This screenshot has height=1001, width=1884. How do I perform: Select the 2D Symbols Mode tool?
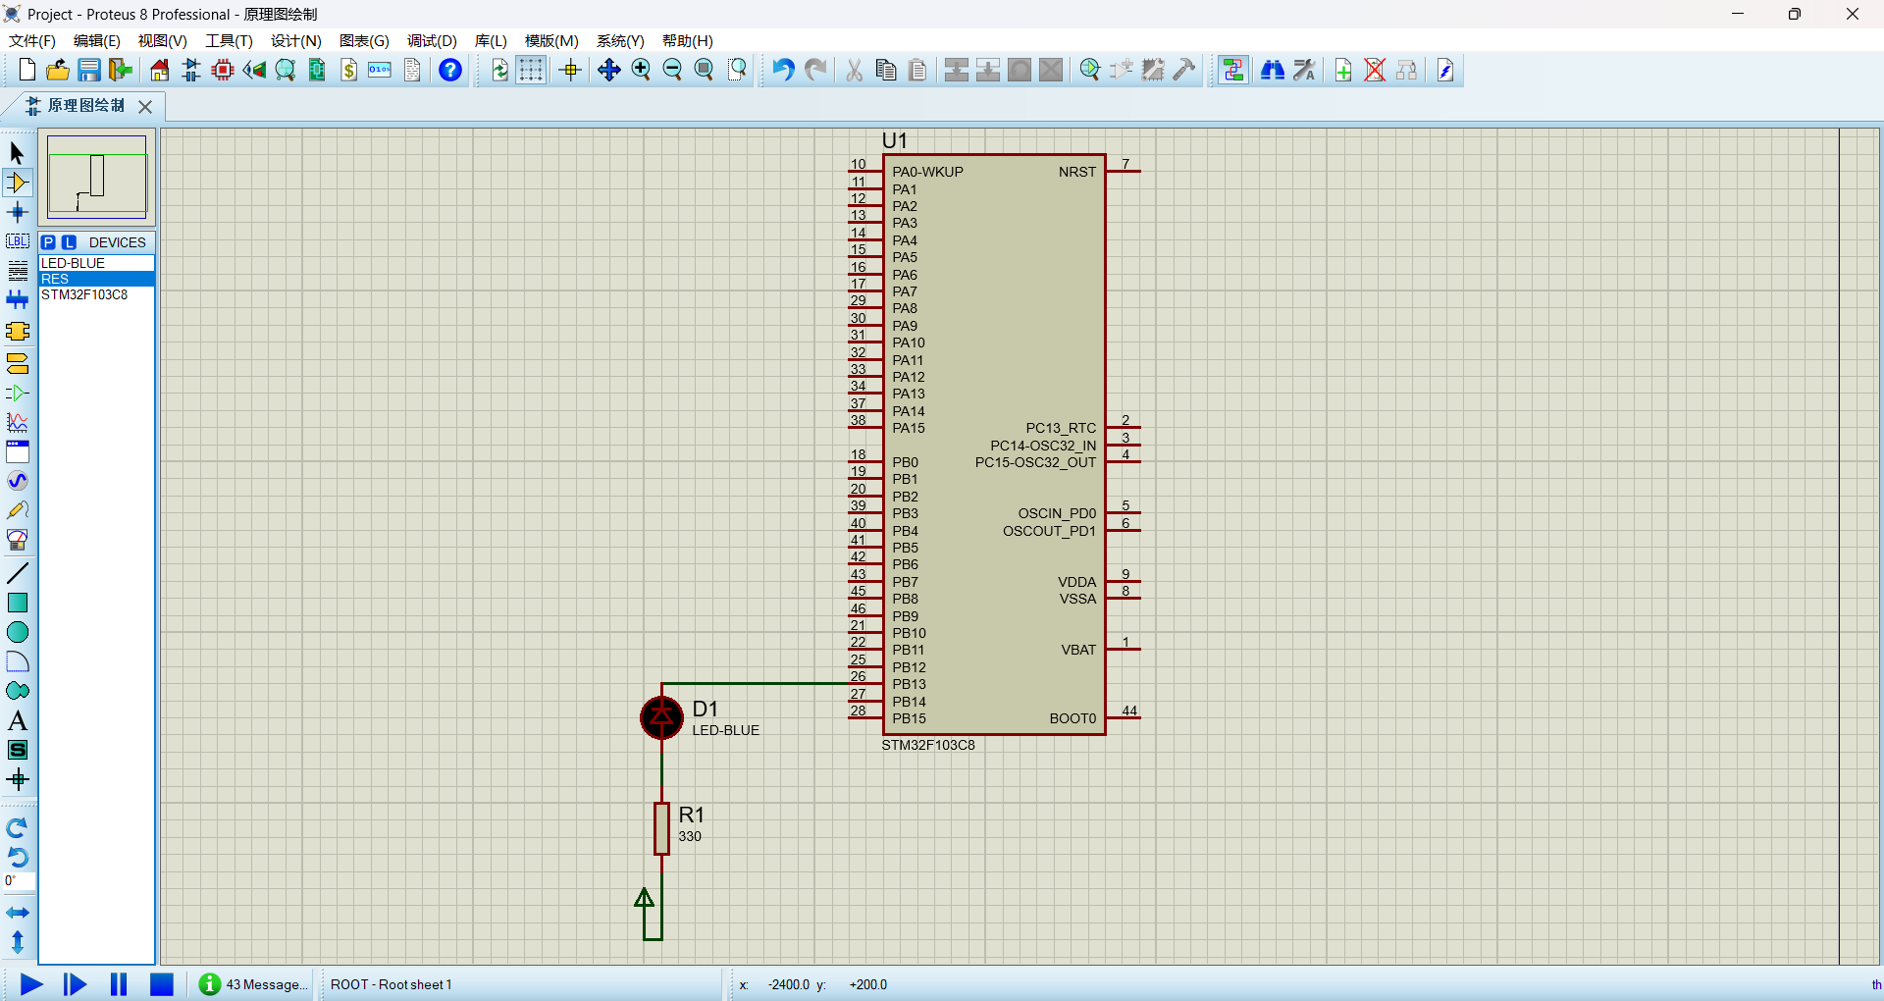(18, 751)
